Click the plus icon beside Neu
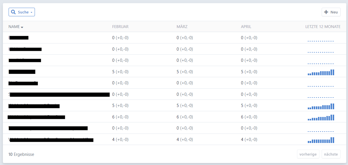Viewport: 348px width, 165px height. pos(326,12)
